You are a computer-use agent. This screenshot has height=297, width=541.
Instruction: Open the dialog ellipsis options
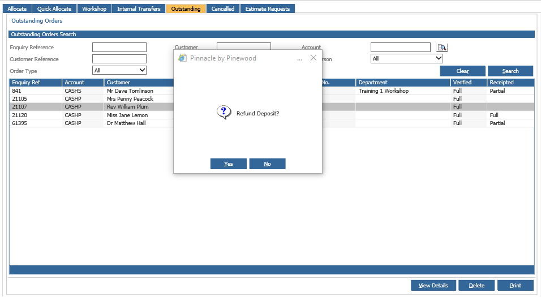point(299,59)
